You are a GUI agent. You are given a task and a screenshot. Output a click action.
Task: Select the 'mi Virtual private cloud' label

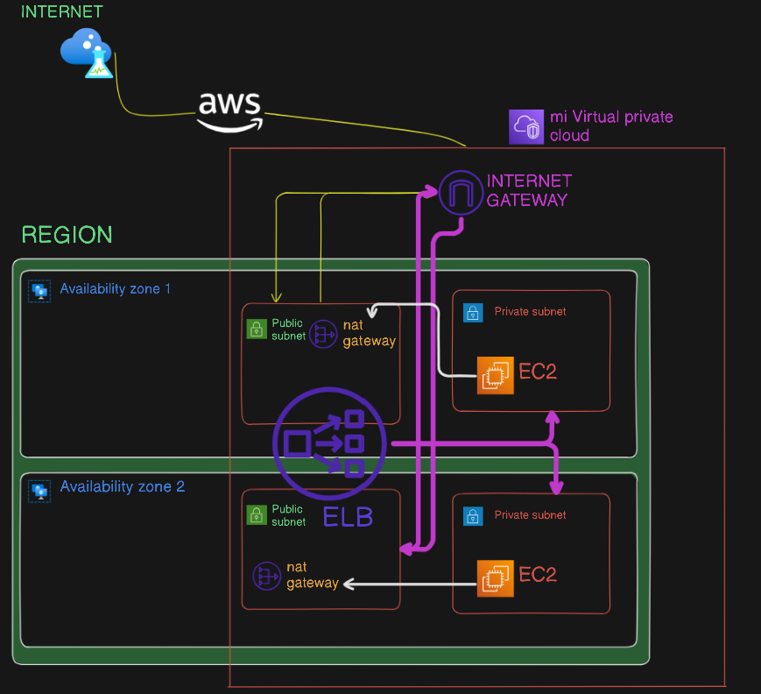(611, 126)
